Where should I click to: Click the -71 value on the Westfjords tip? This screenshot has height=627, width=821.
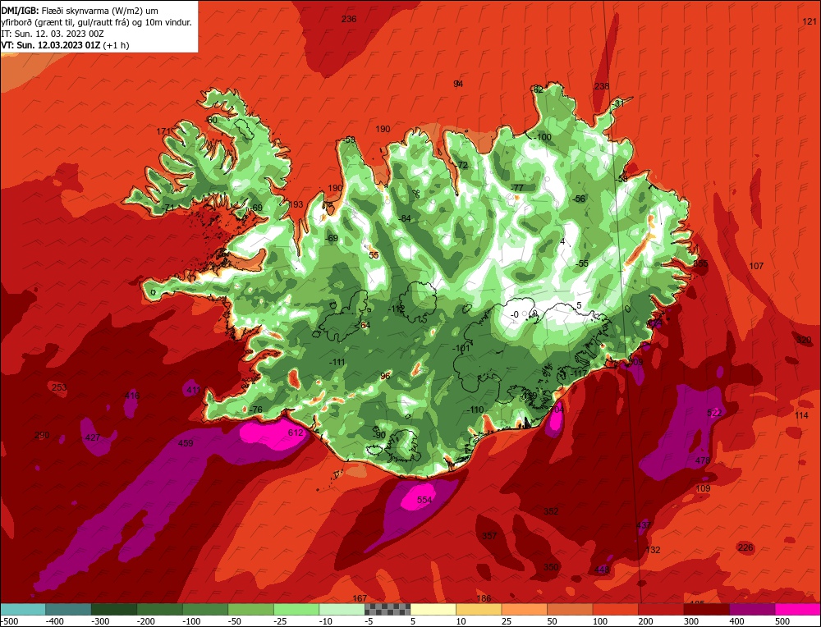click(167, 208)
